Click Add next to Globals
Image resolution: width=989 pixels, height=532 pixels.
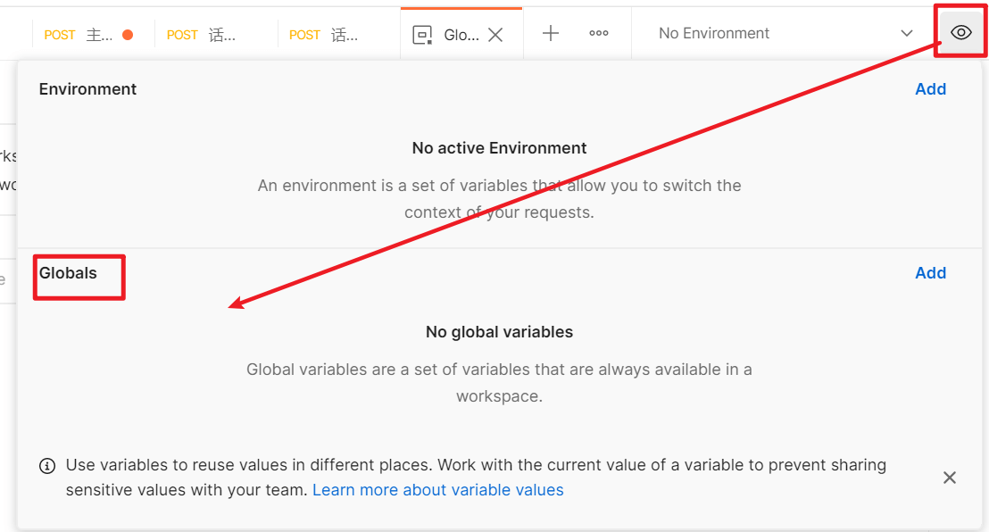(930, 273)
